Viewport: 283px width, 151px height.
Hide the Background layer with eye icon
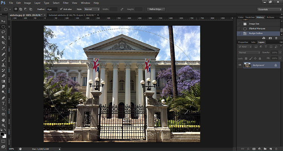point(240,65)
